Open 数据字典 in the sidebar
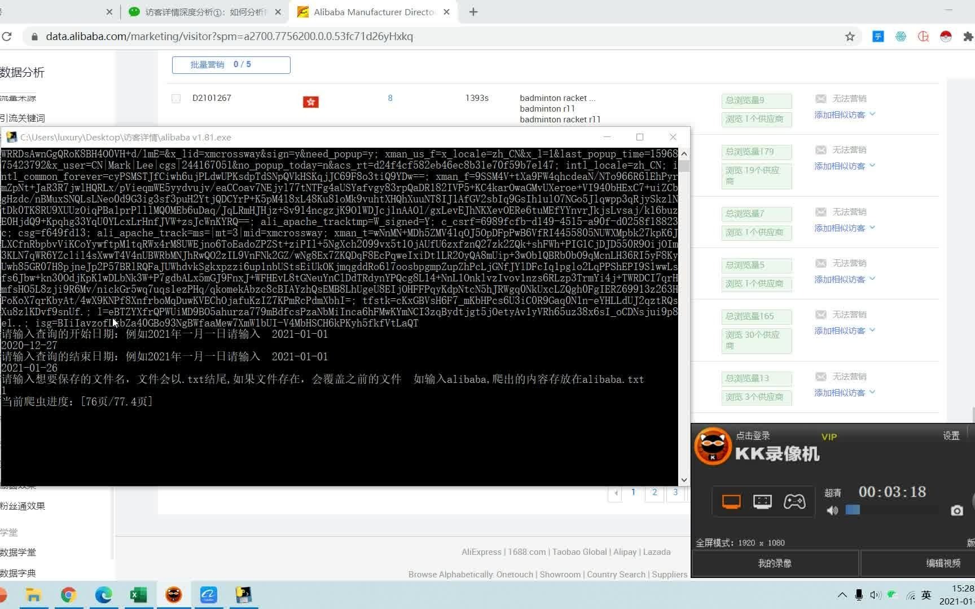 [x=18, y=573]
